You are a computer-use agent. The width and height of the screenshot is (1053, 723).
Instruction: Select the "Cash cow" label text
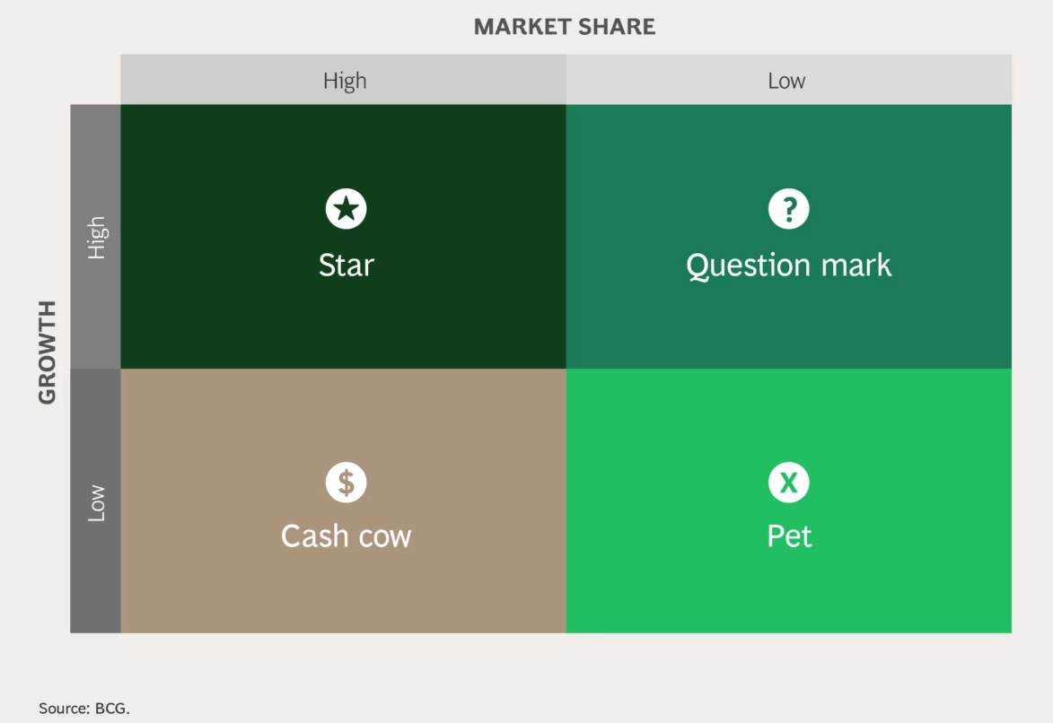tap(346, 536)
